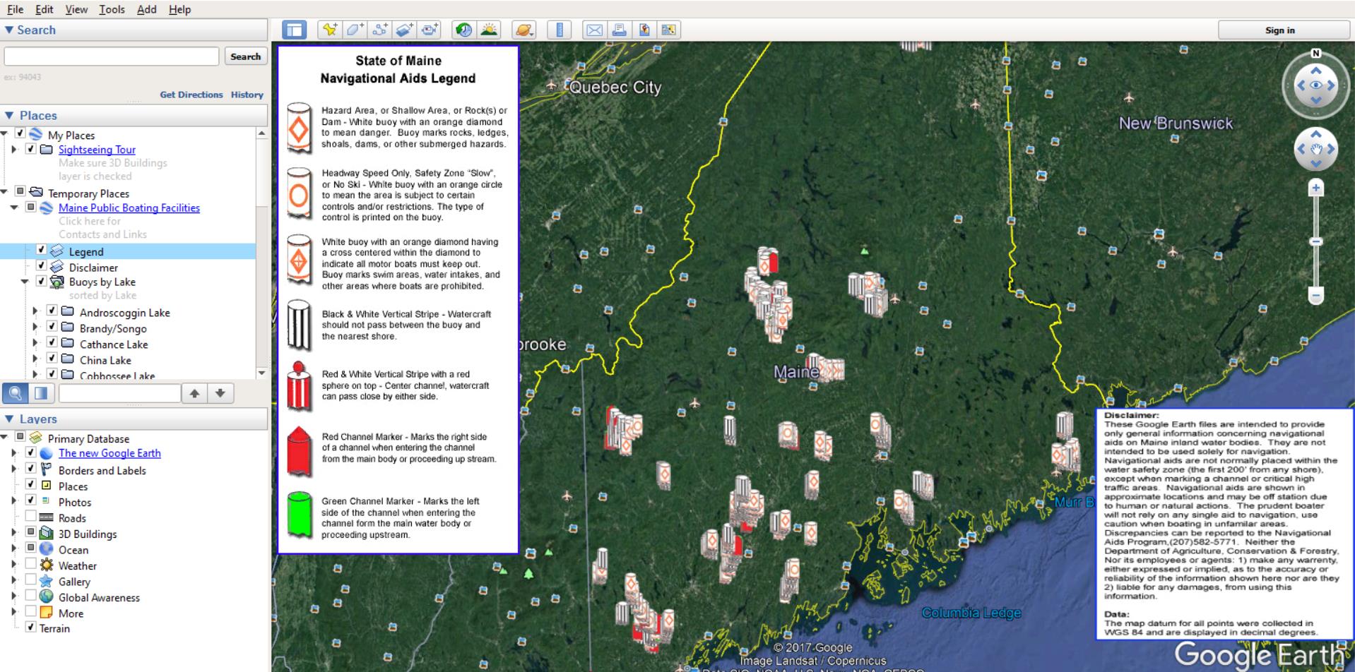Uncheck the Disclaimer item in Places
Image resolution: width=1355 pixels, height=672 pixels.
(x=42, y=268)
